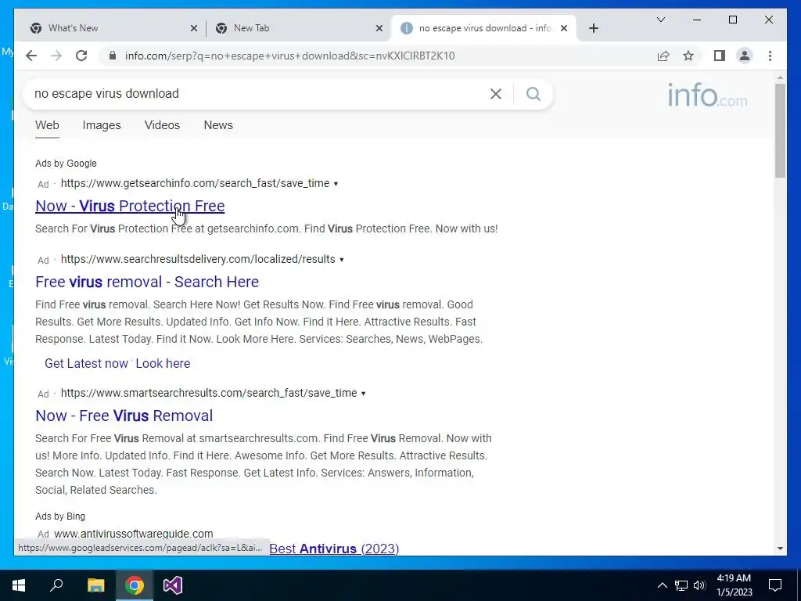Click the Look here sitelink
Image resolution: width=801 pixels, height=601 pixels.
(x=163, y=363)
